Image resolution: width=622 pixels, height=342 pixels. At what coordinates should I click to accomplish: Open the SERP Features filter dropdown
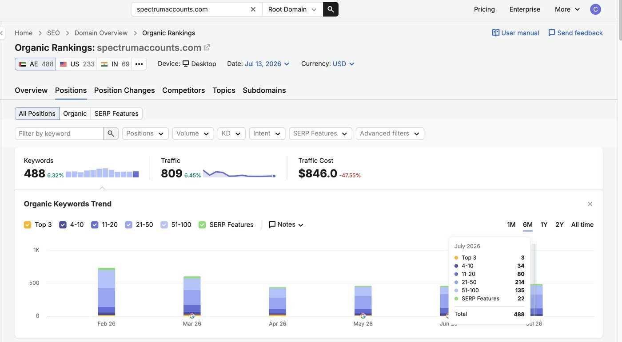[x=320, y=134]
